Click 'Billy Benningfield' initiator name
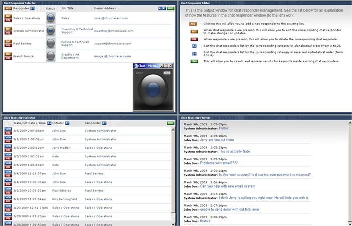 65,199
